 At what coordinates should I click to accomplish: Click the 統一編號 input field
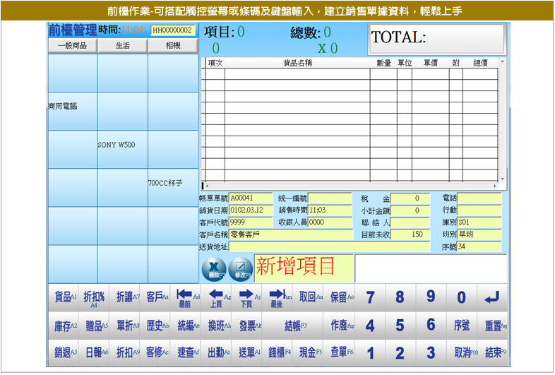click(330, 198)
